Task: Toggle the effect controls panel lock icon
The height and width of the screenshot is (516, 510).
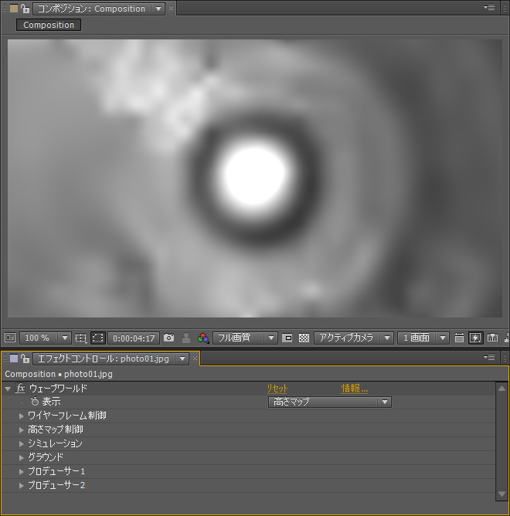Action: [x=25, y=358]
